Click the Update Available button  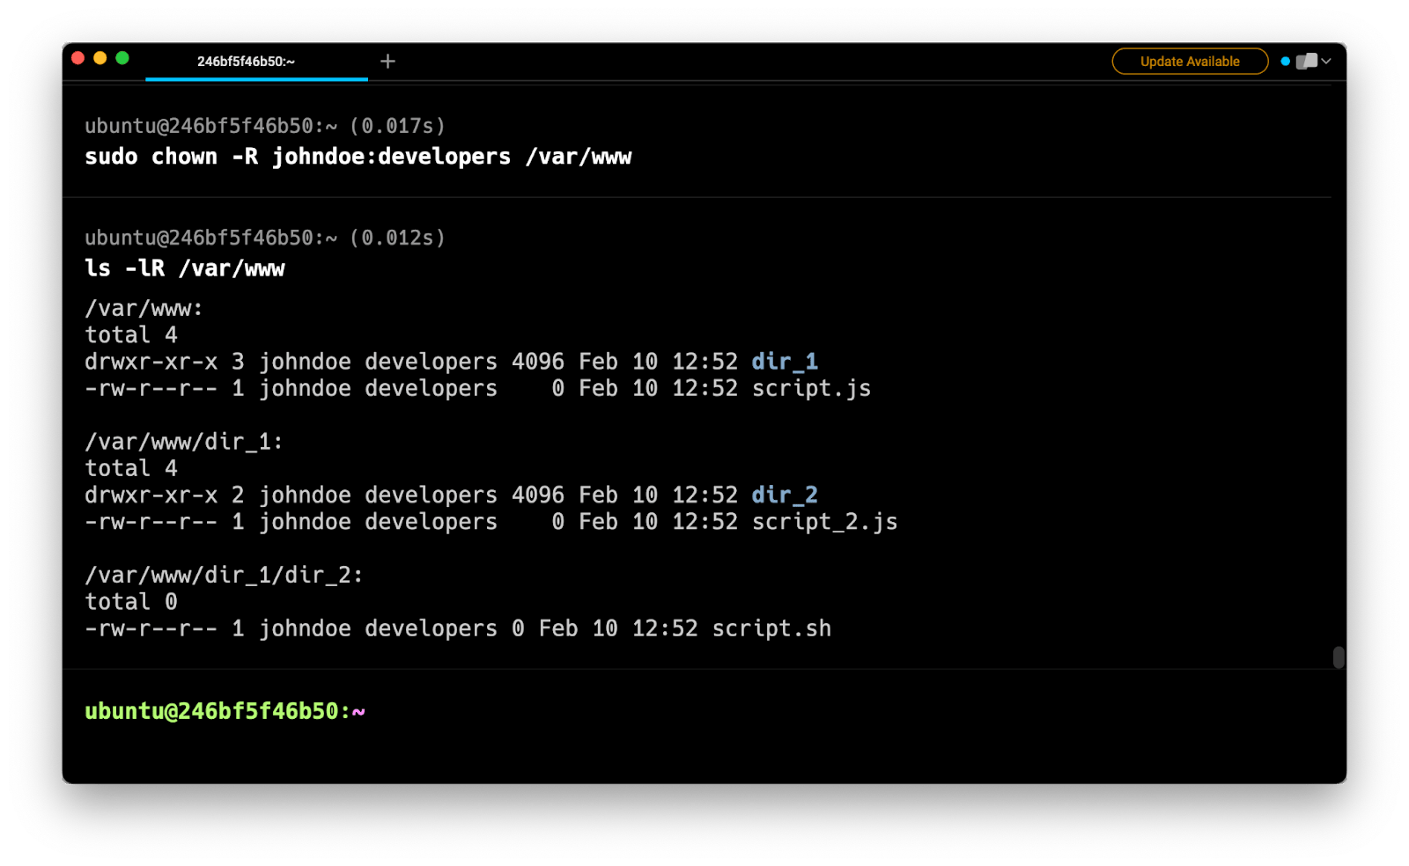(x=1190, y=62)
